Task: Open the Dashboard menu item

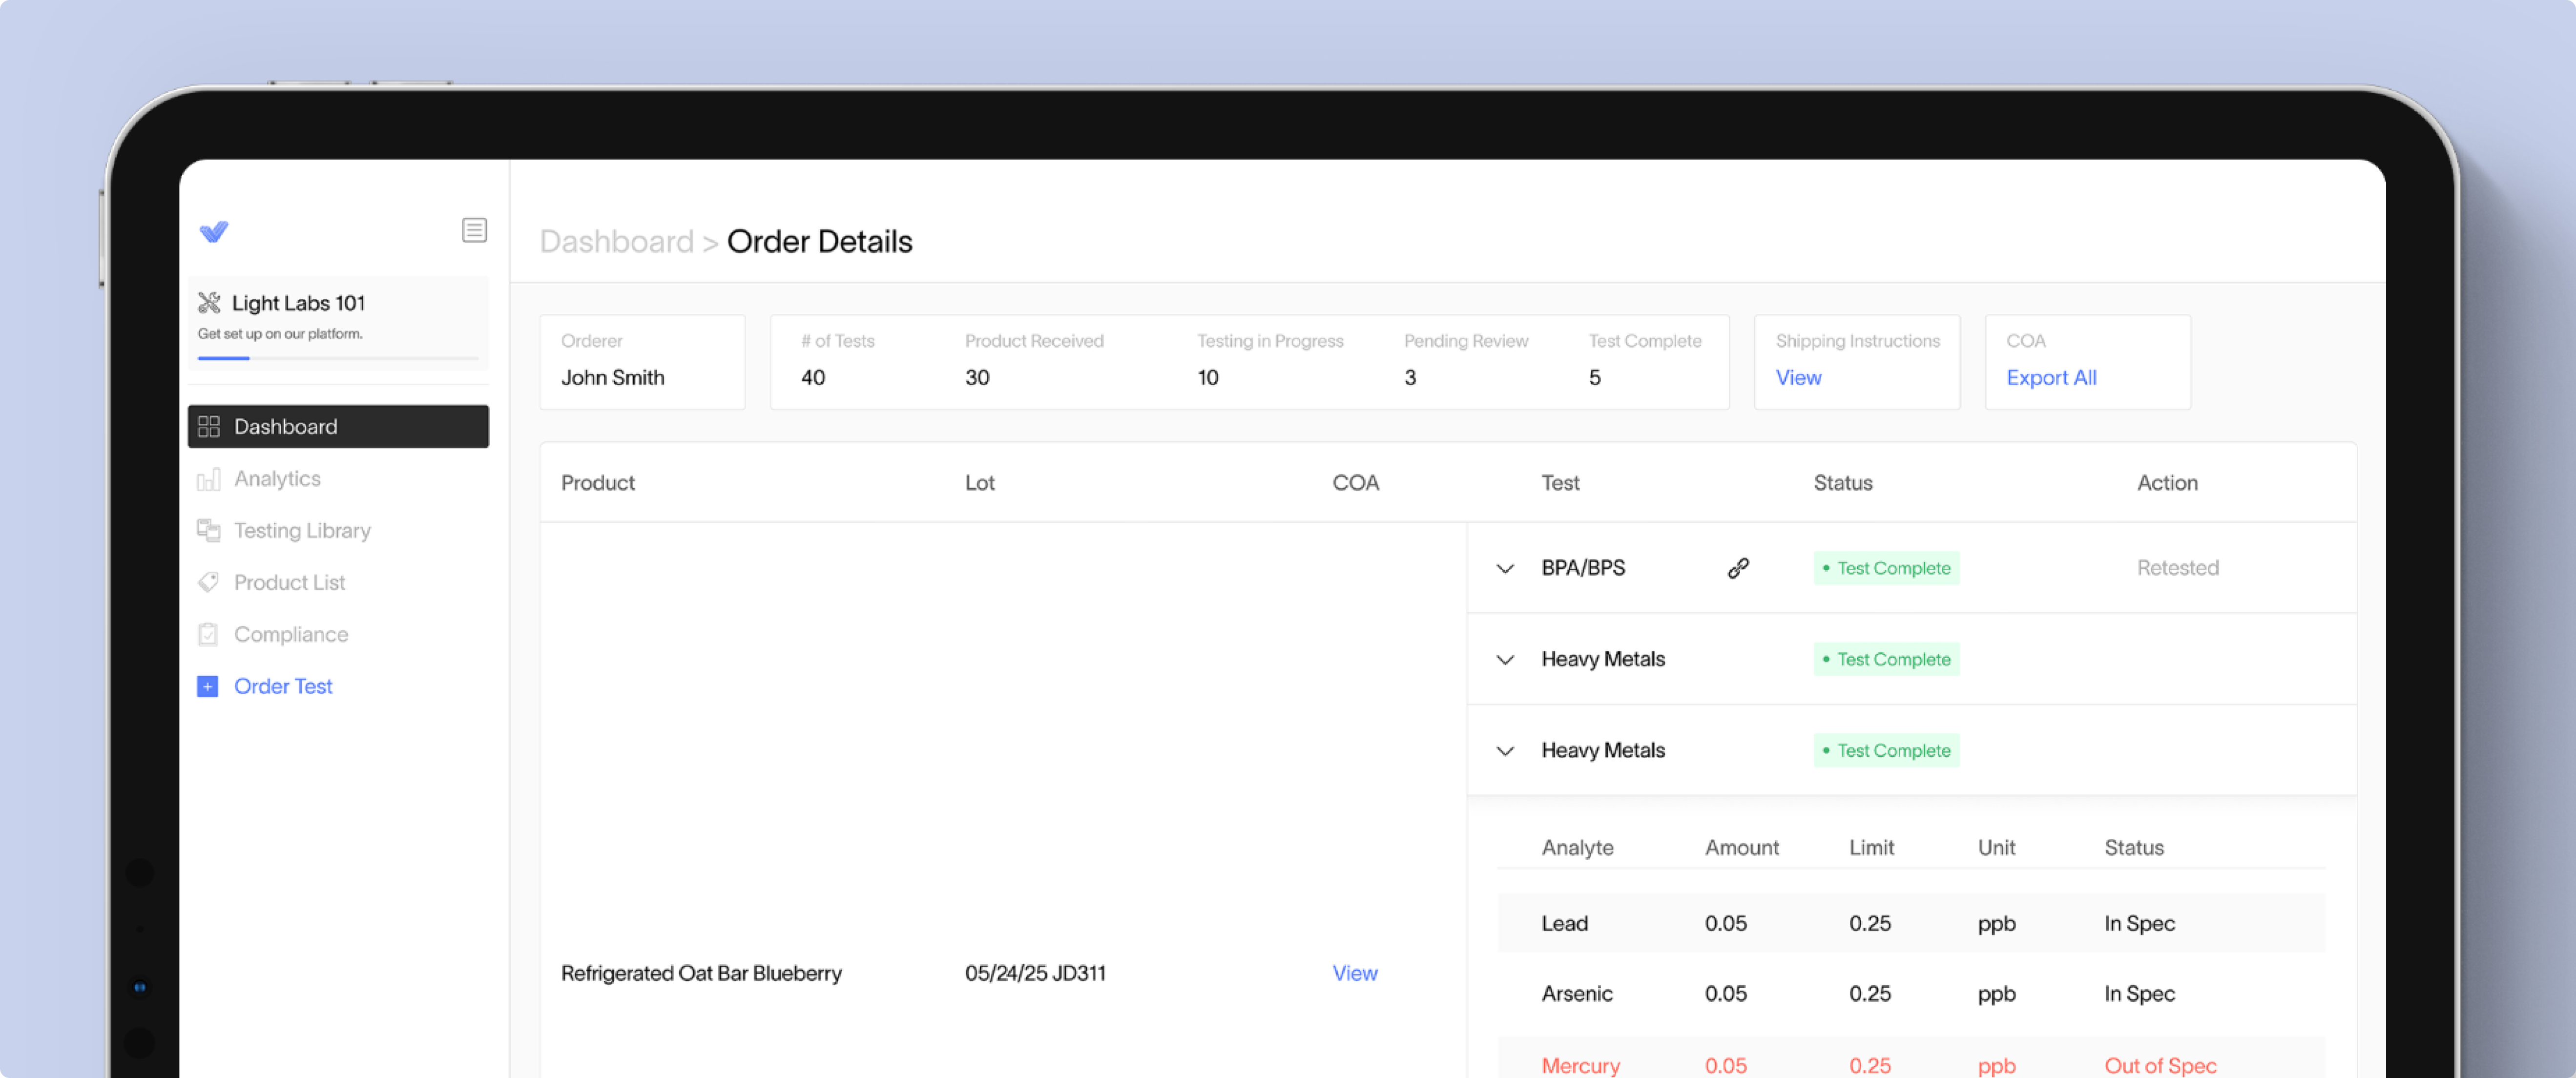Action: [338, 427]
